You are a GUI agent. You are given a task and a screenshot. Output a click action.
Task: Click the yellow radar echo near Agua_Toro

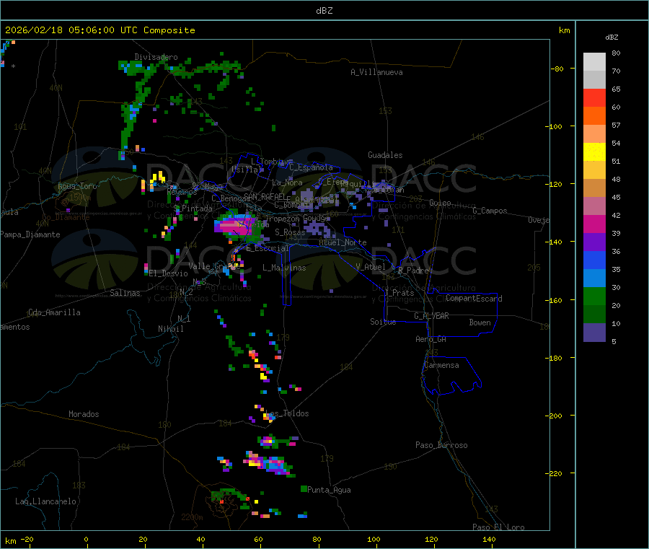[x=158, y=177]
